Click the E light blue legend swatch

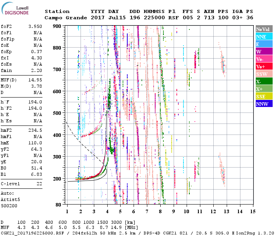pyautogui.click(x=264, y=44)
